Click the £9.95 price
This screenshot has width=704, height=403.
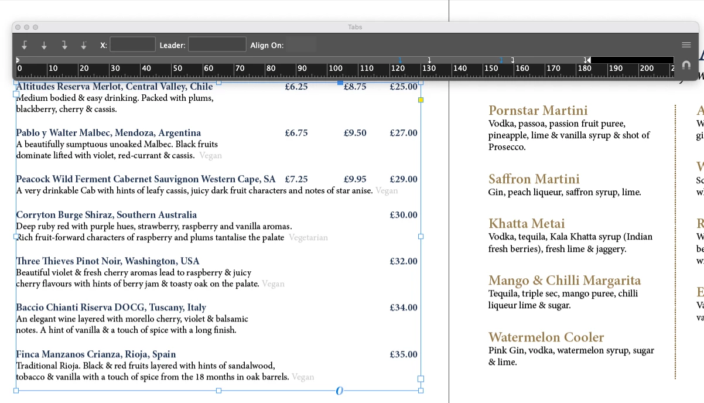coord(355,179)
